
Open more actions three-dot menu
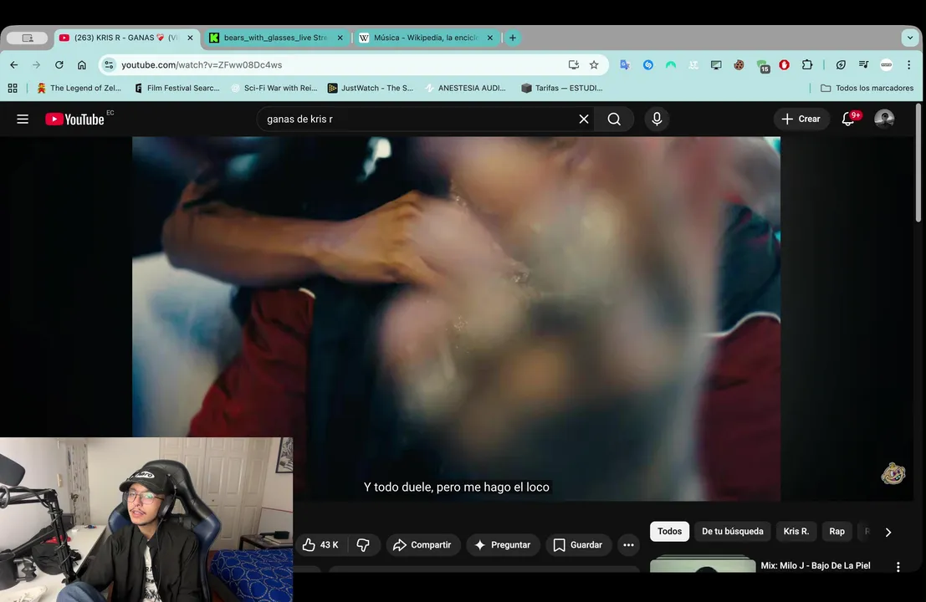coord(628,545)
